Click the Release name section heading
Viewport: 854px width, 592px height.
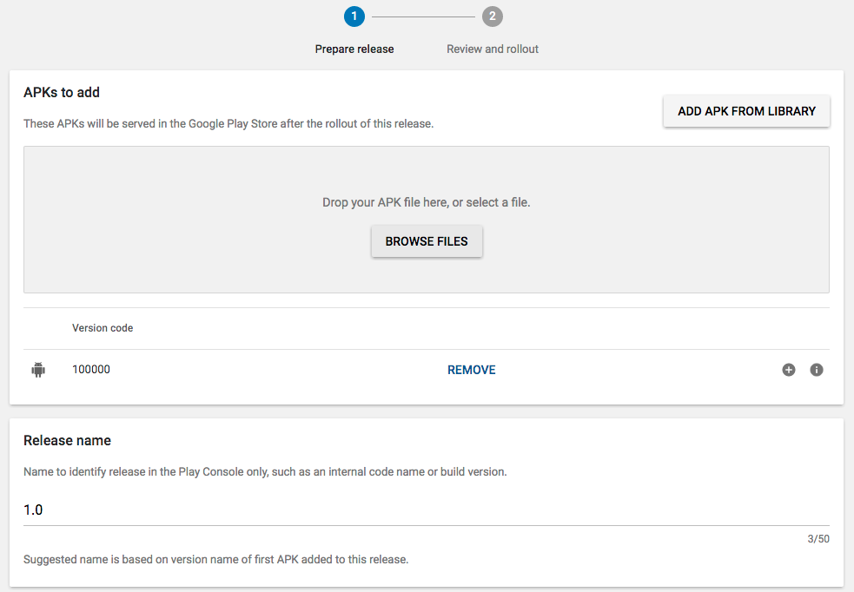click(x=67, y=441)
